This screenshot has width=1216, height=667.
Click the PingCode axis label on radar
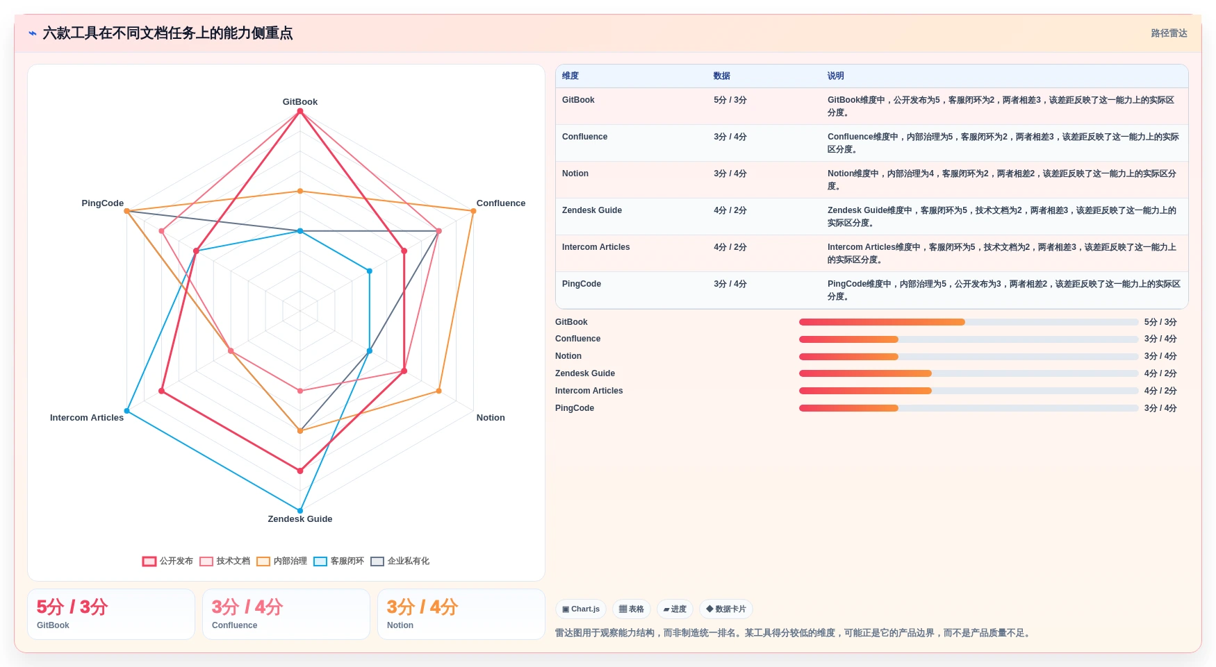point(103,203)
